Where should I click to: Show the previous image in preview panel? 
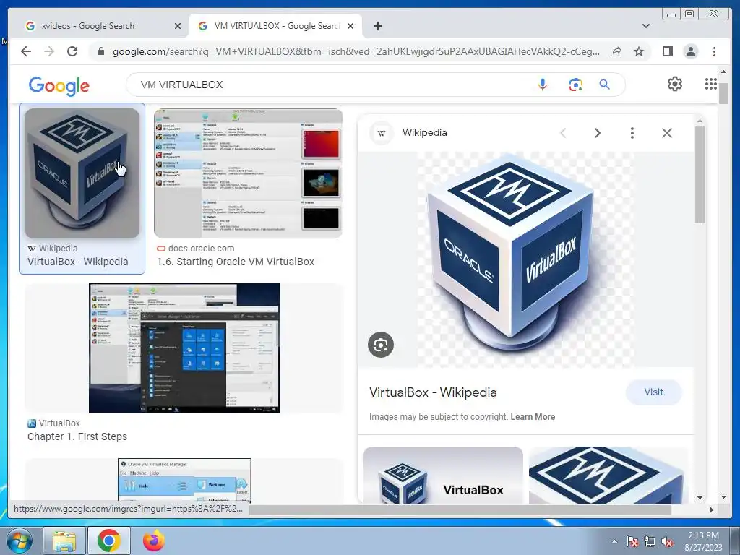click(x=563, y=133)
